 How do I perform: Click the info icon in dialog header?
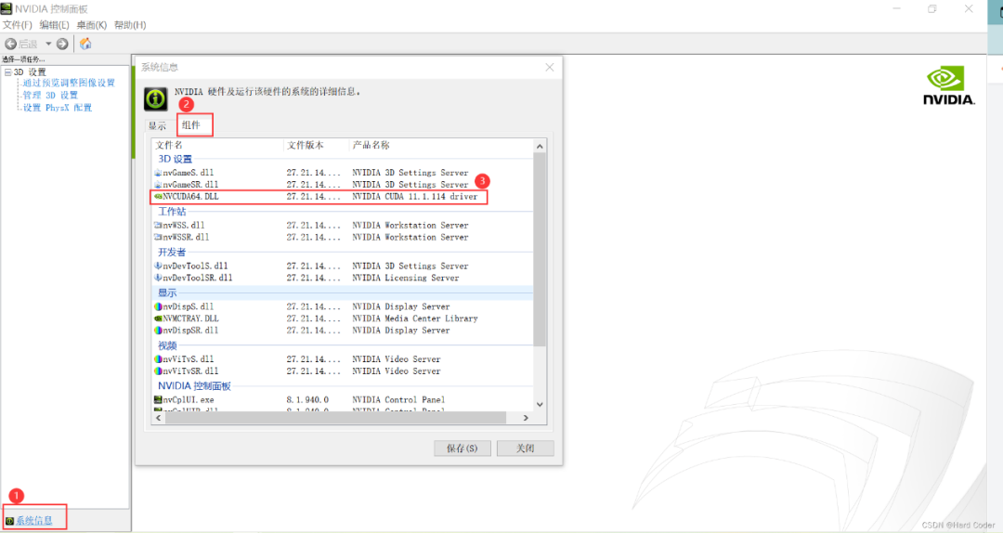pyautogui.click(x=155, y=99)
